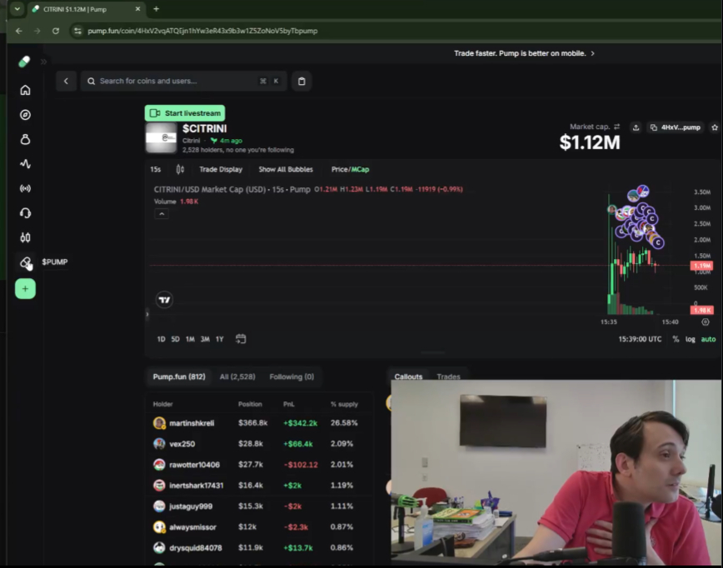Open the live broadcast sidebar icon
The height and width of the screenshot is (568, 723).
tap(25, 188)
